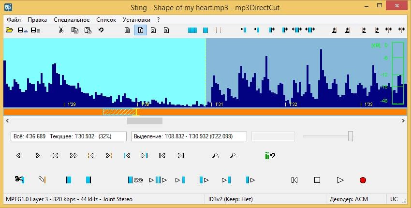Viewport: 411px width, 208px height.
Task: Click the pencil edit icon
Action: coord(42,179)
